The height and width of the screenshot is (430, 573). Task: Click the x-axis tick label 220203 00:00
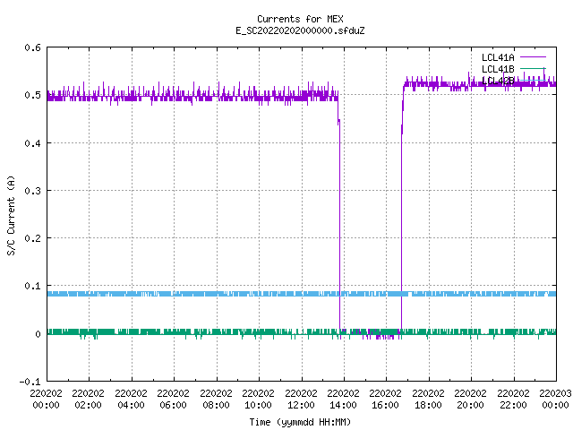pyautogui.click(x=555, y=399)
